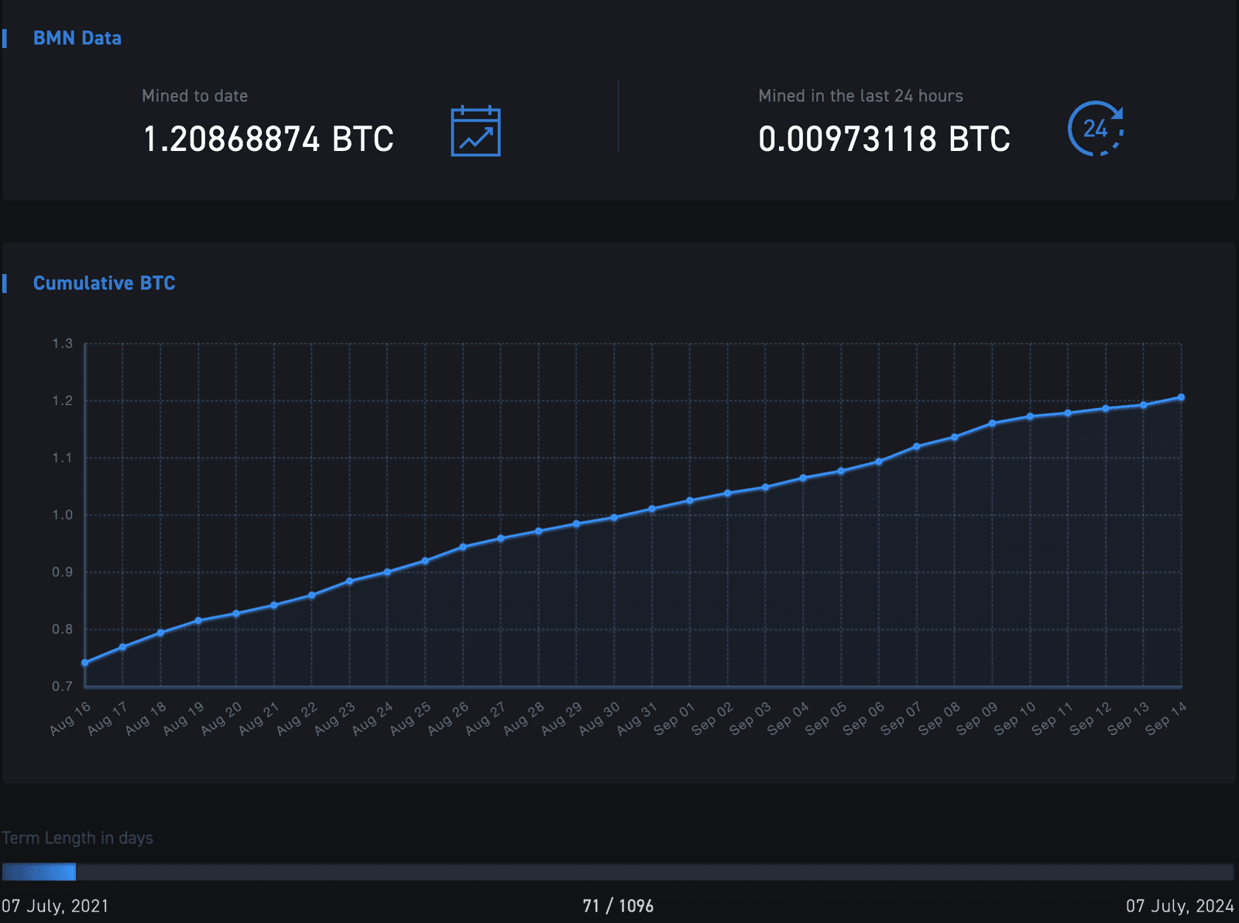This screenshot has height=923, width=1239.
Task: Click the 07 July, 2021 start date
Action: 55,906
